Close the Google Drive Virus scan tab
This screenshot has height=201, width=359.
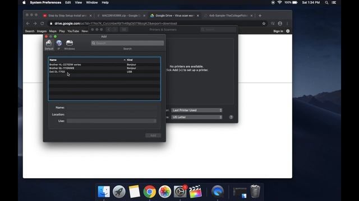point(198,16)
